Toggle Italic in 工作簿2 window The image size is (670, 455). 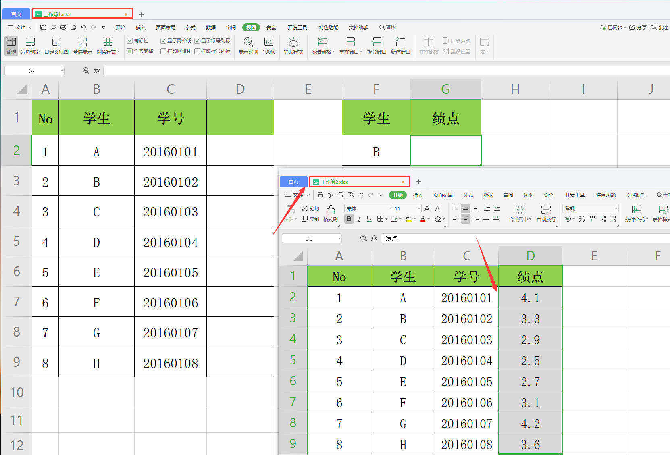coord(359,219)
